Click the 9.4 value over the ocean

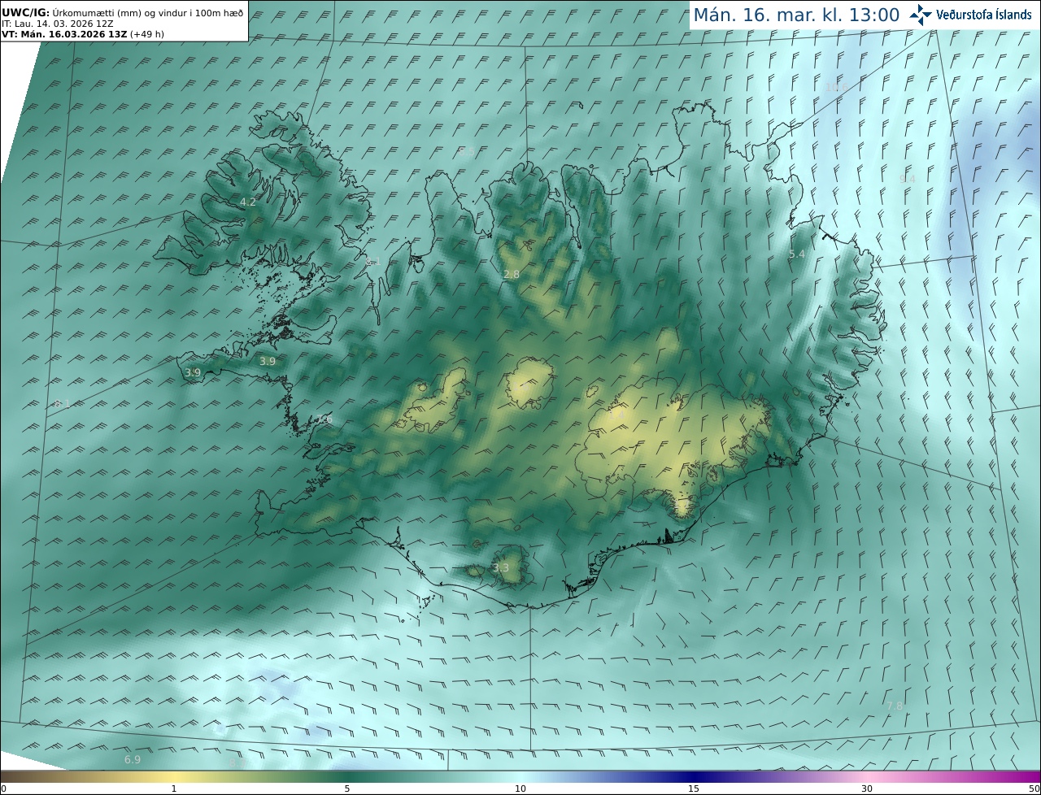[x=908, y=179]
